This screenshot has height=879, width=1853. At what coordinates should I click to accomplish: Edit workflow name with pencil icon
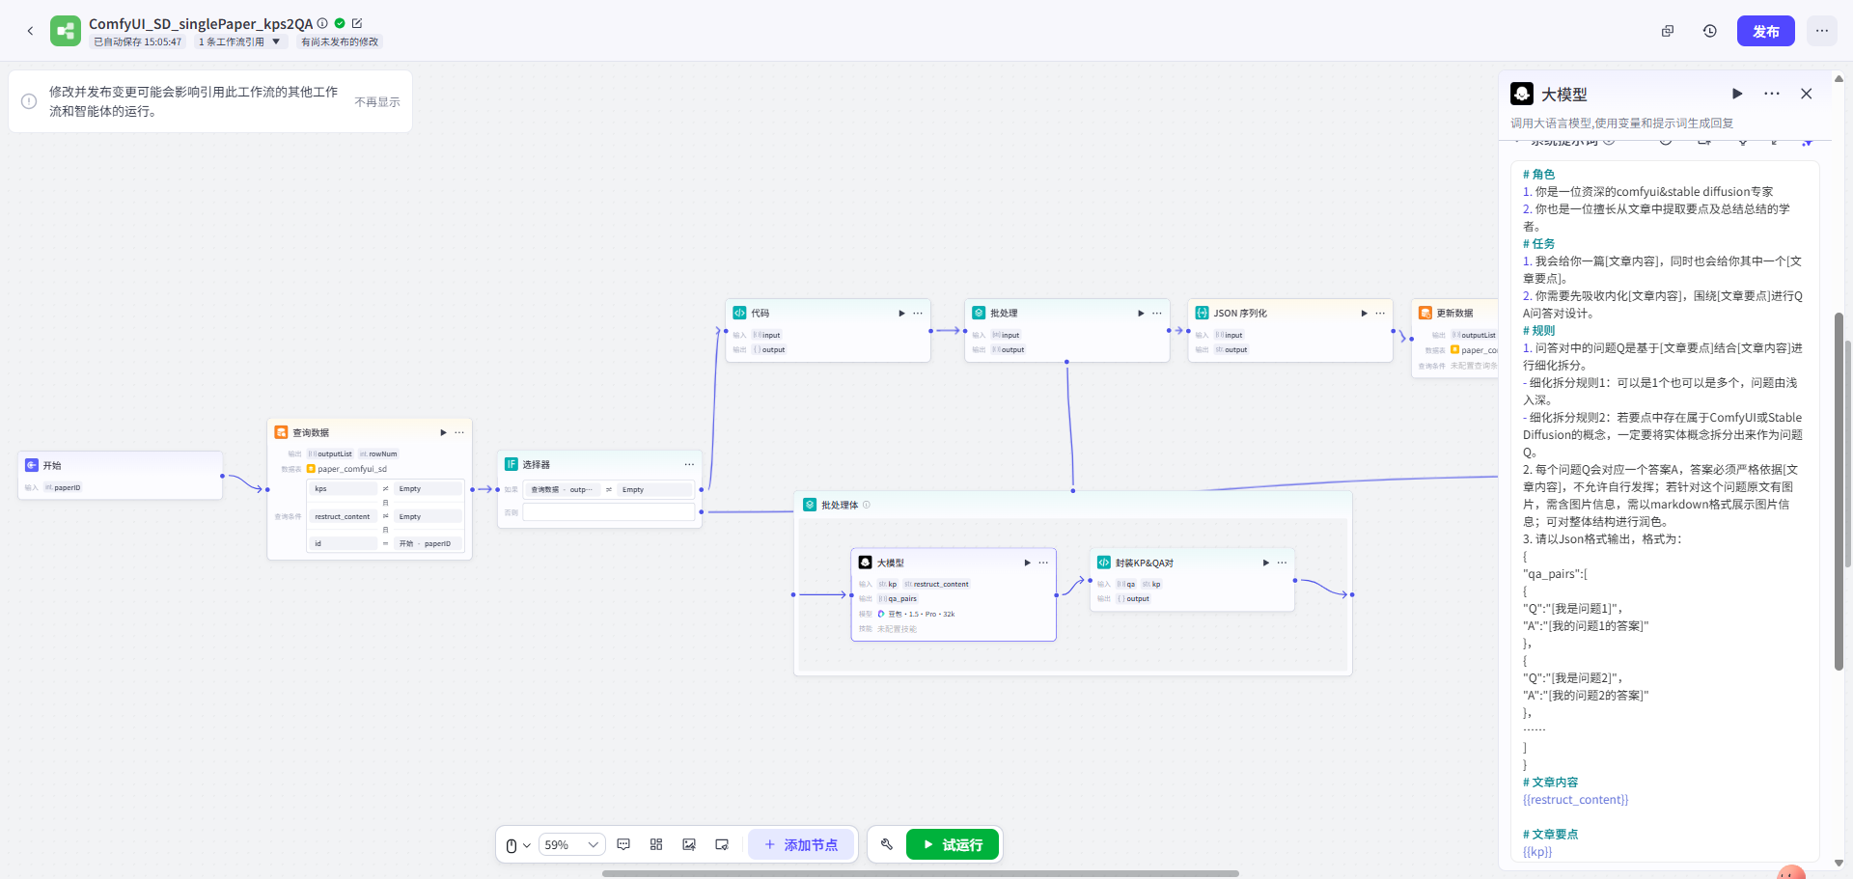(x=357, y=23)
